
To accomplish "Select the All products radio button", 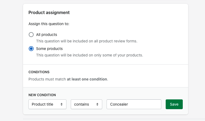I will [x=31, y=35].
